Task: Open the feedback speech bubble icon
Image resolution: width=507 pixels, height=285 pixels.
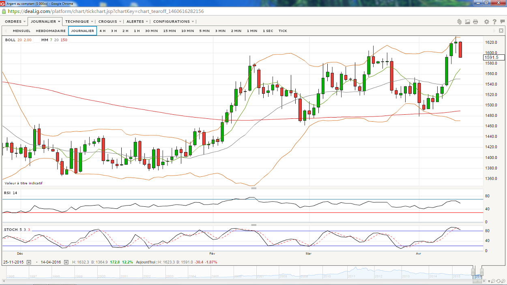Action: 502,21
